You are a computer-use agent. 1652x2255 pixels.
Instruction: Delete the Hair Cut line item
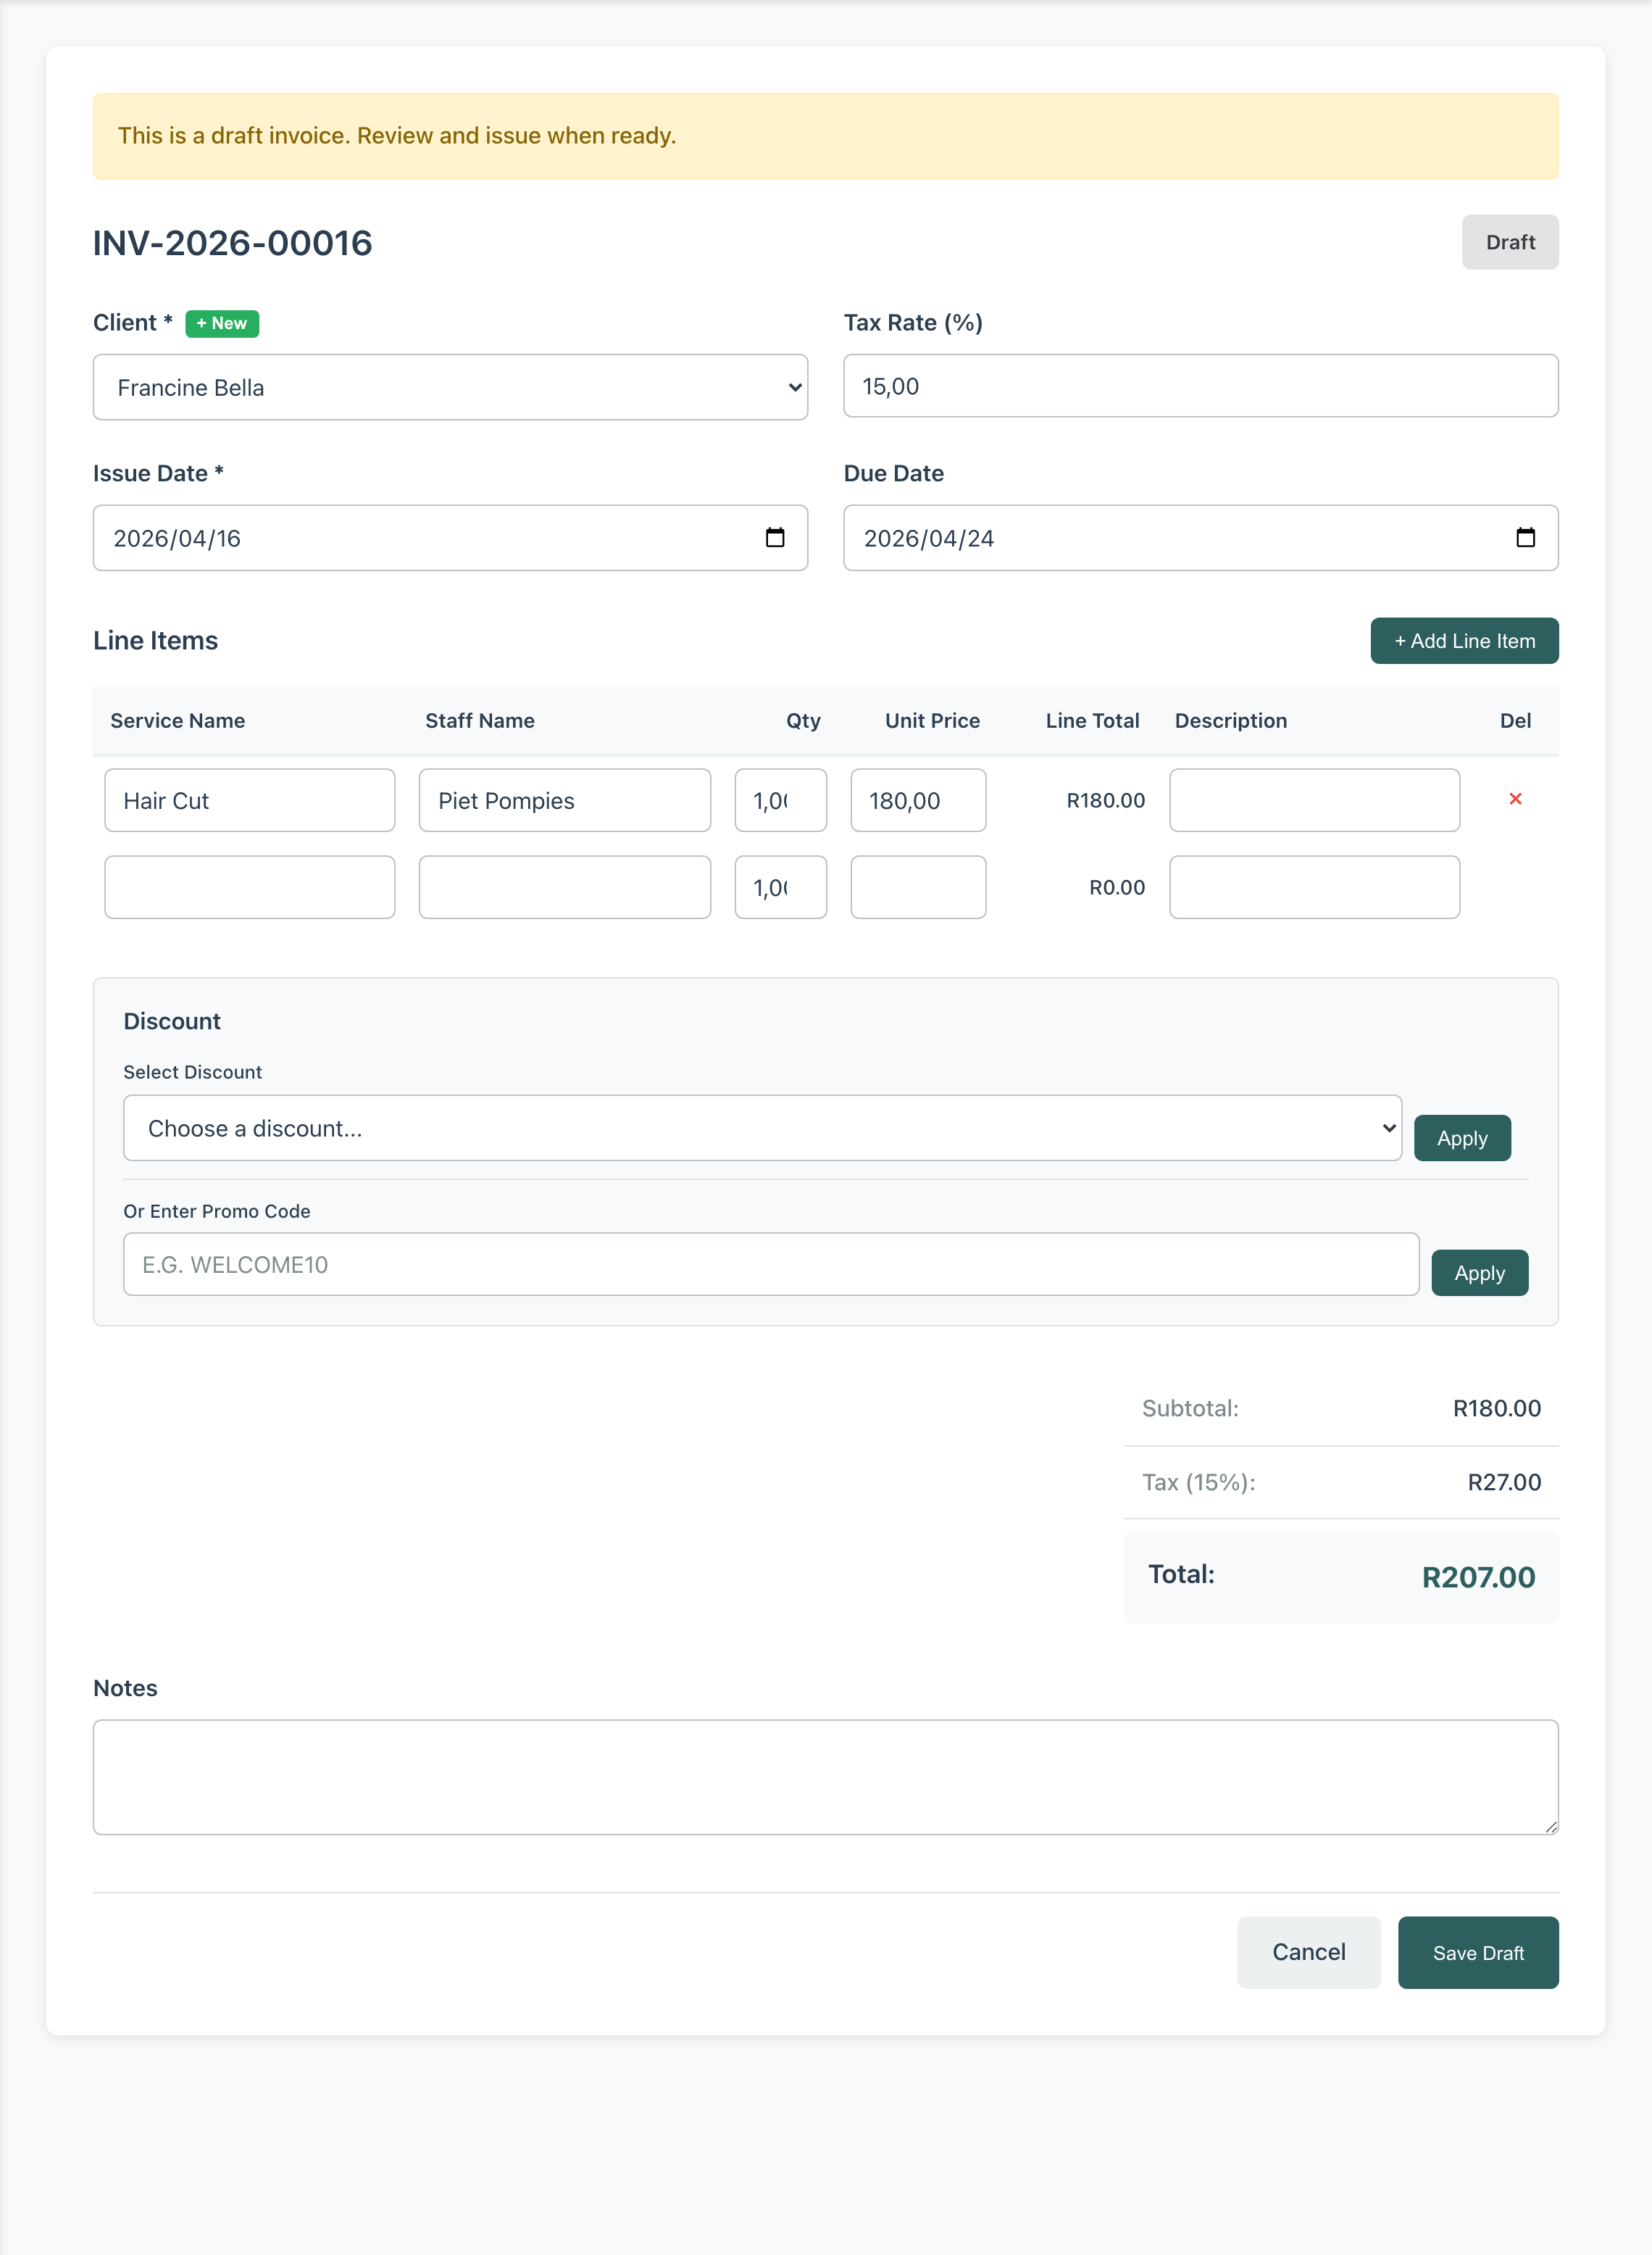coord(1517,798)
